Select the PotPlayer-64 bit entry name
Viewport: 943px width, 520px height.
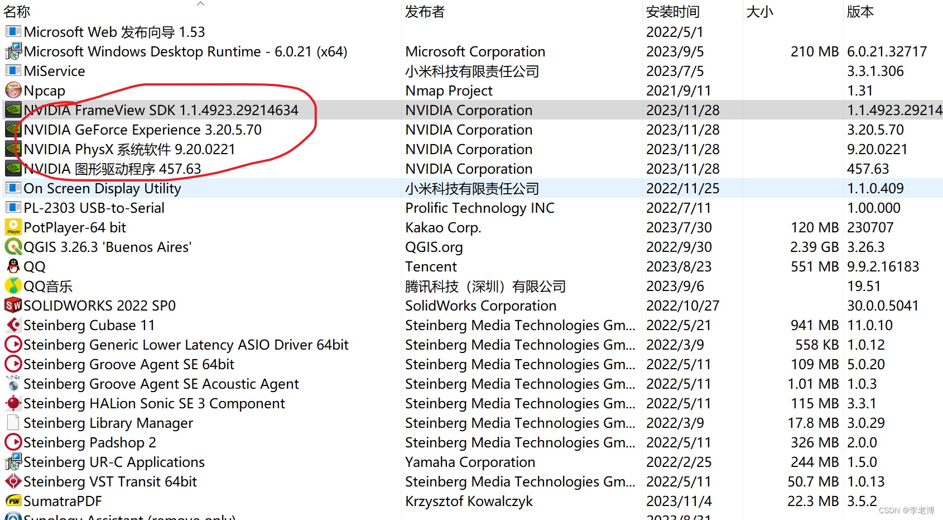coord(75,227)
